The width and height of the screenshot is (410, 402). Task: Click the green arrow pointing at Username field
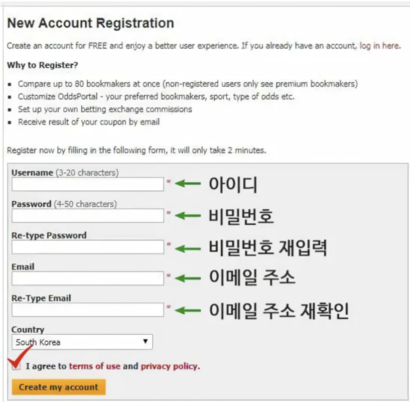click(x=188, y=183)
